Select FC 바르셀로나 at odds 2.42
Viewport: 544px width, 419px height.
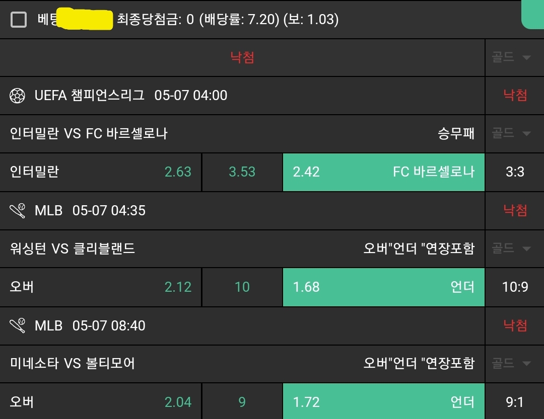click(383, 172)
